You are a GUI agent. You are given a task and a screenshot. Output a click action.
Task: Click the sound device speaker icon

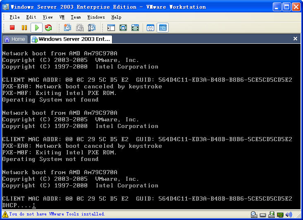[289, 214]
